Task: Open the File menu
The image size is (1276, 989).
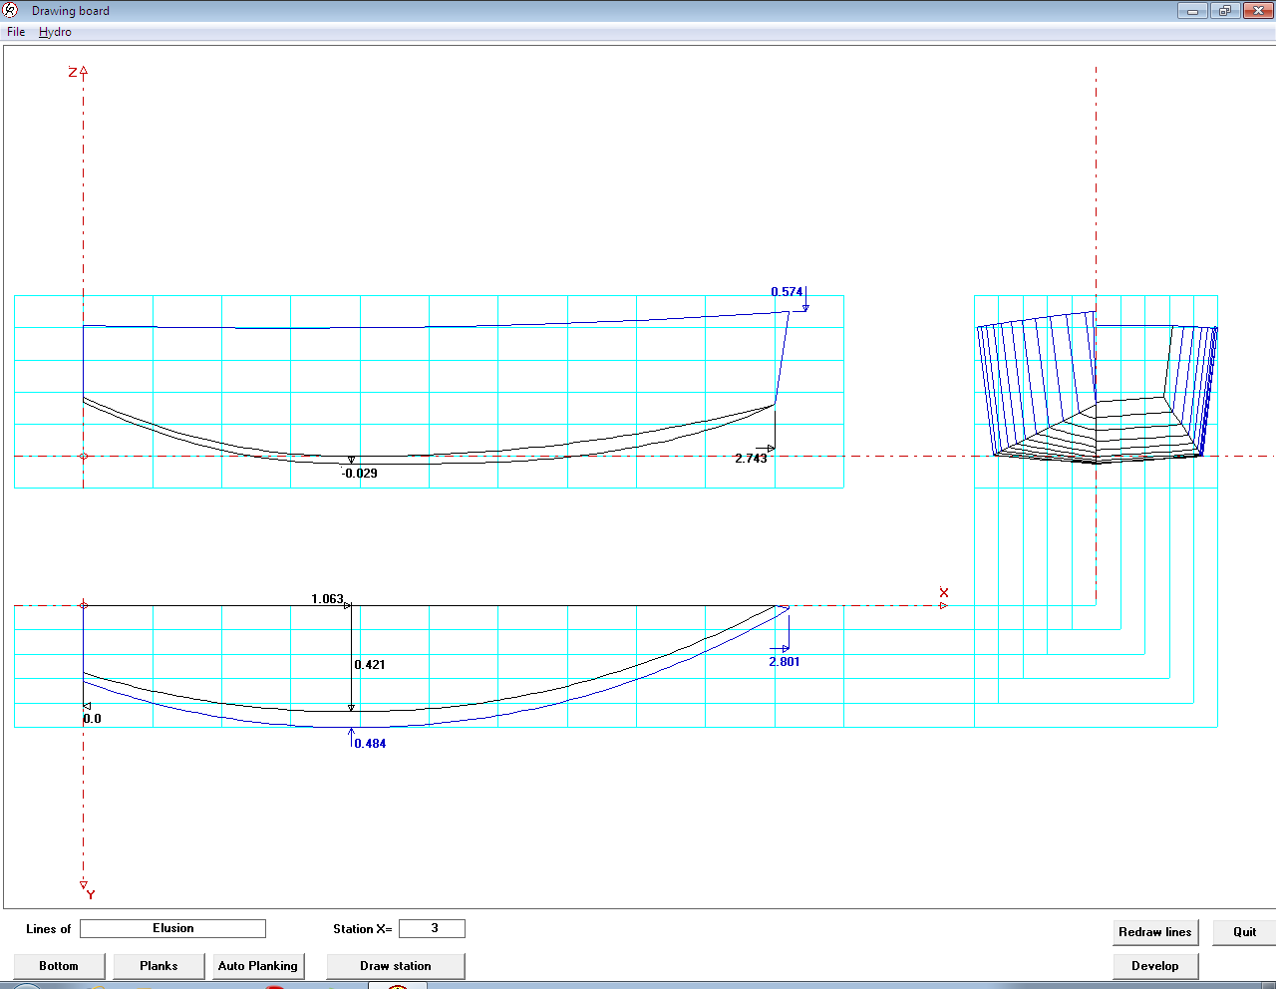Action: coord(16,32)
